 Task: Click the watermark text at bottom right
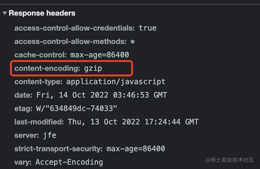(x=230, y=160)
